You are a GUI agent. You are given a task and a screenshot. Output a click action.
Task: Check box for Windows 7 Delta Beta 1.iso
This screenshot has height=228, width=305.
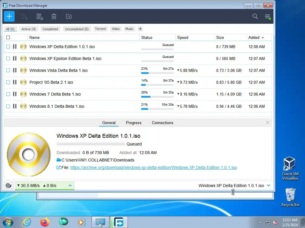[x=8, y=94]
